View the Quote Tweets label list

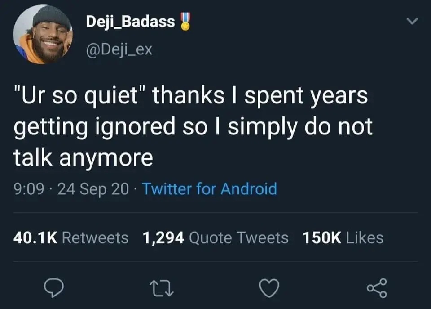[239, 237]
